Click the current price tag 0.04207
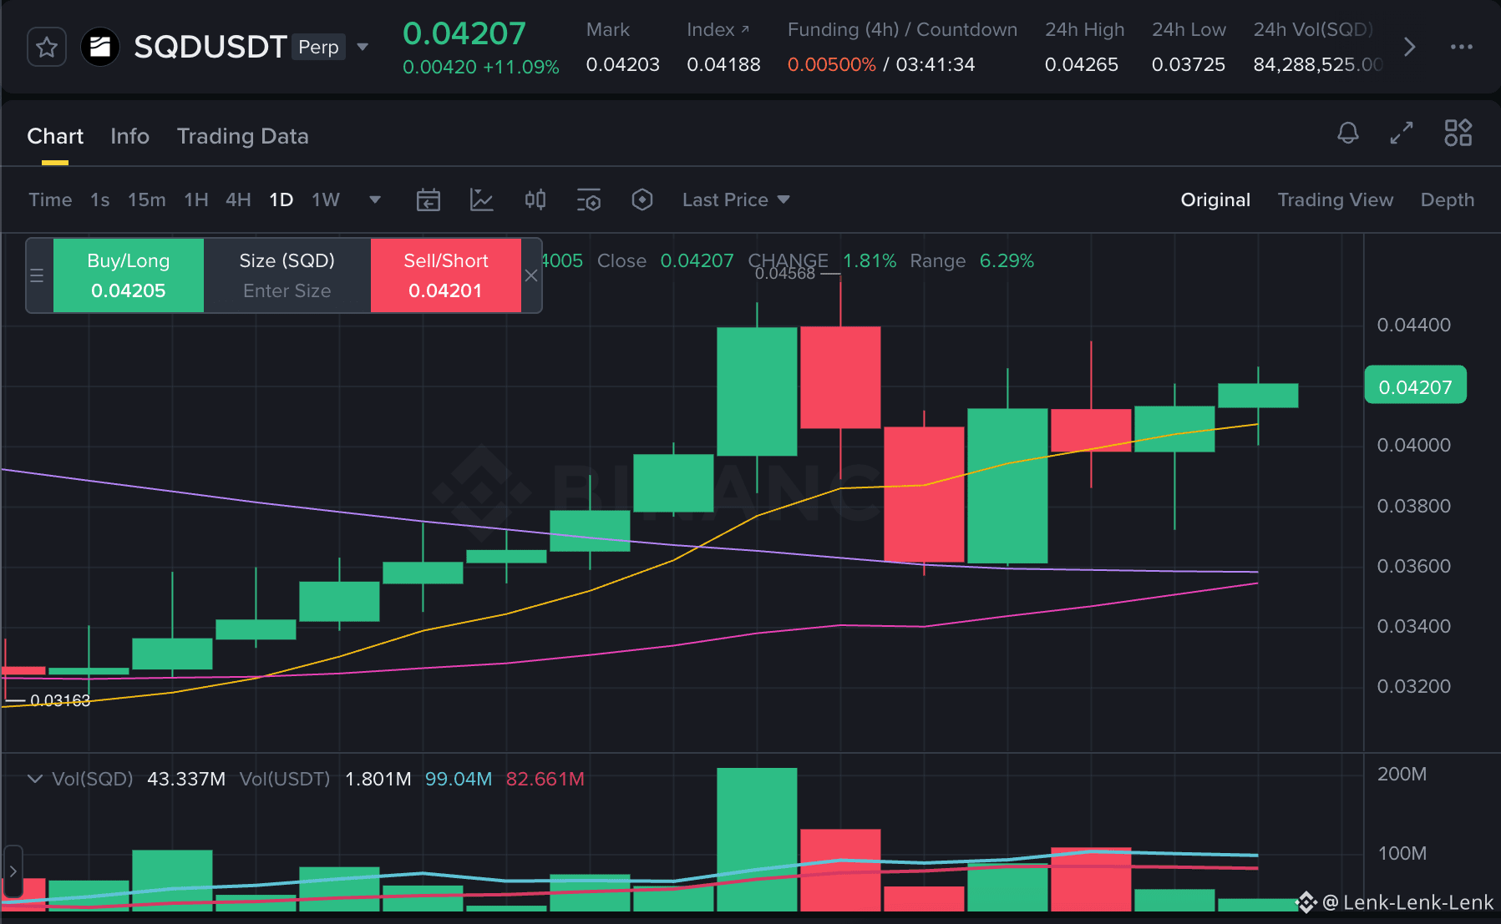This screenshot has width=1501, height=924. coord(1415,386)
